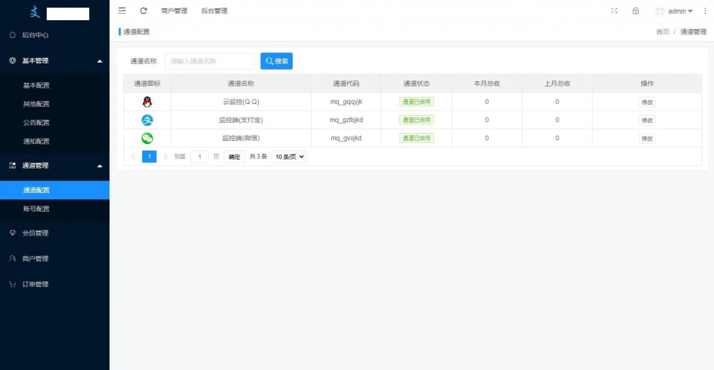Click the 确定 pagination confirm button

click(234, 157)
